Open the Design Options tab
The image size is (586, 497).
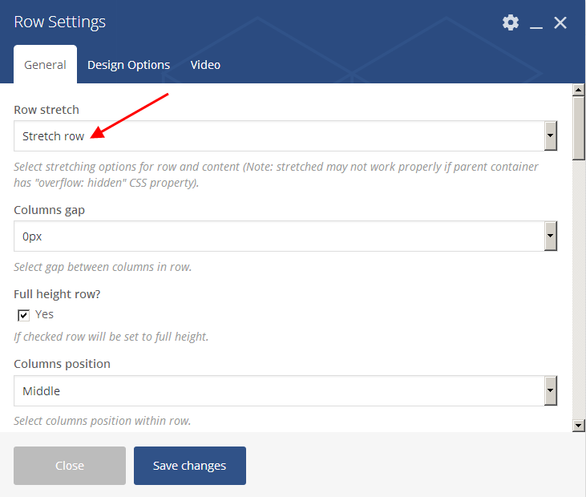[128, 65]
